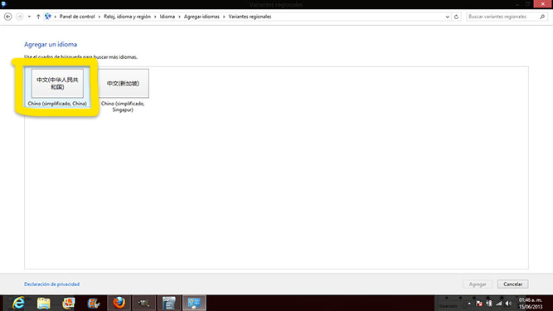Go to Panel de control breadcrumb

point(77,17)
